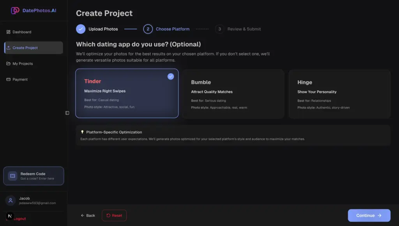Collapse the sidebar with the panel toggle icon

(67, 113)
